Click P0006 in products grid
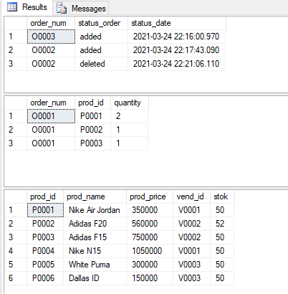 click(x=45, y=278)
